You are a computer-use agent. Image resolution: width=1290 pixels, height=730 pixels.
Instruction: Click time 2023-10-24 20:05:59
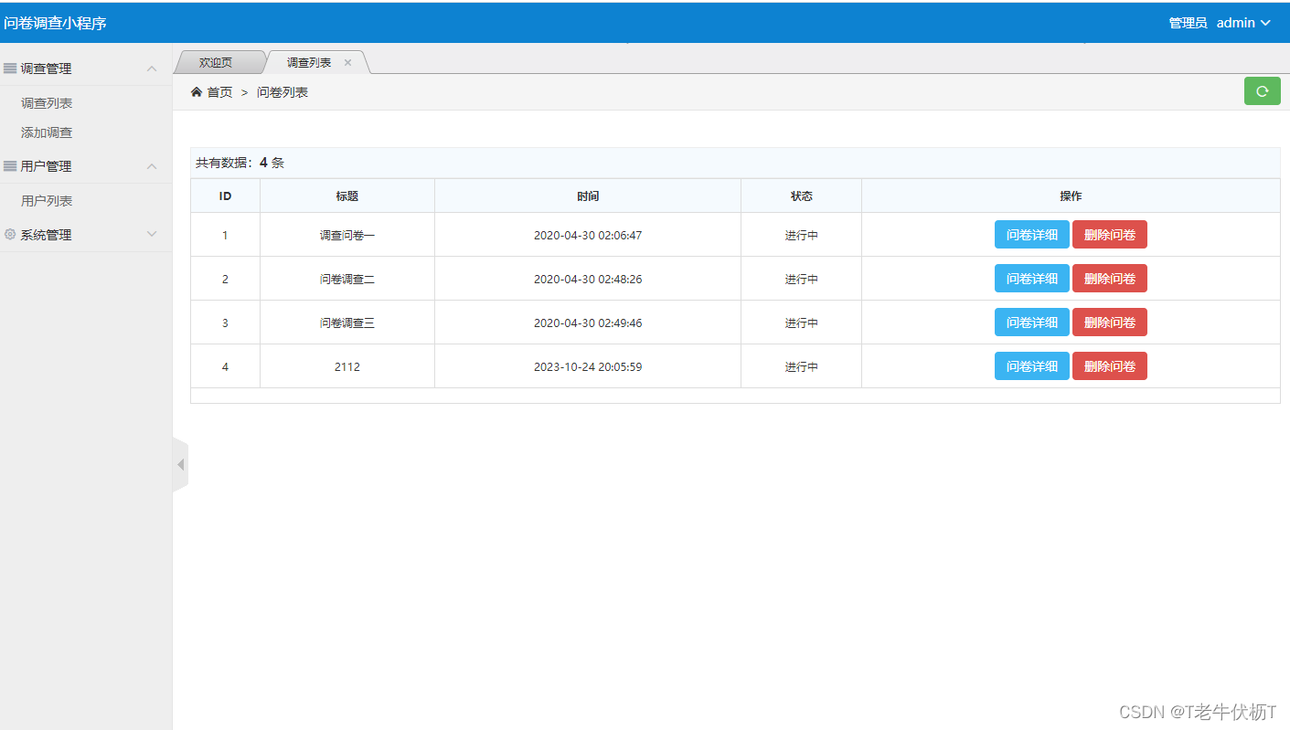tap(588, 367)
